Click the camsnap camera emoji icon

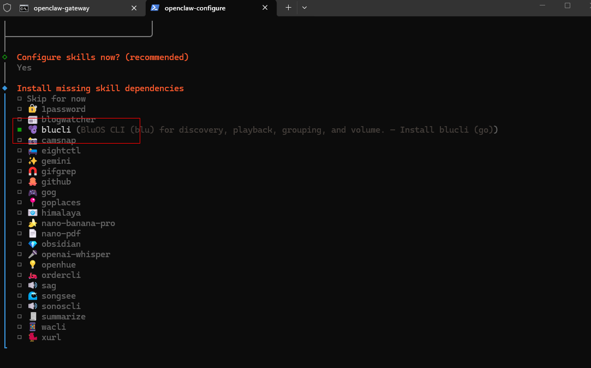tap(33, 140)
